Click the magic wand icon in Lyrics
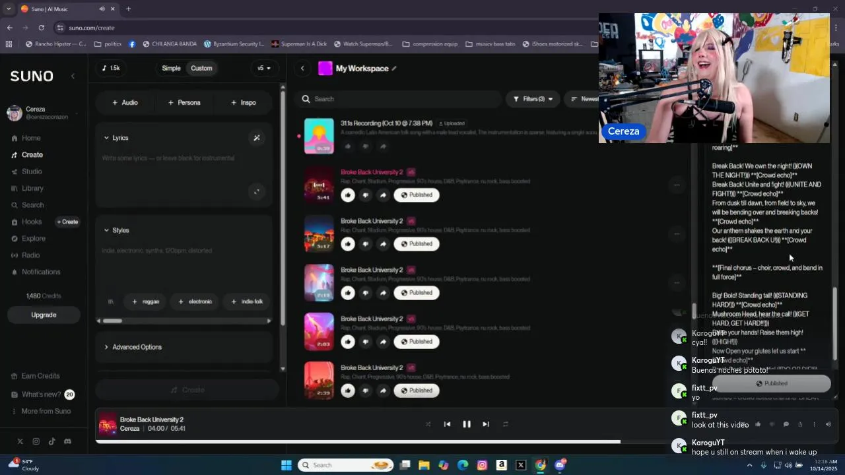Screen dimensions: 845x475 [x=257, y=138]
